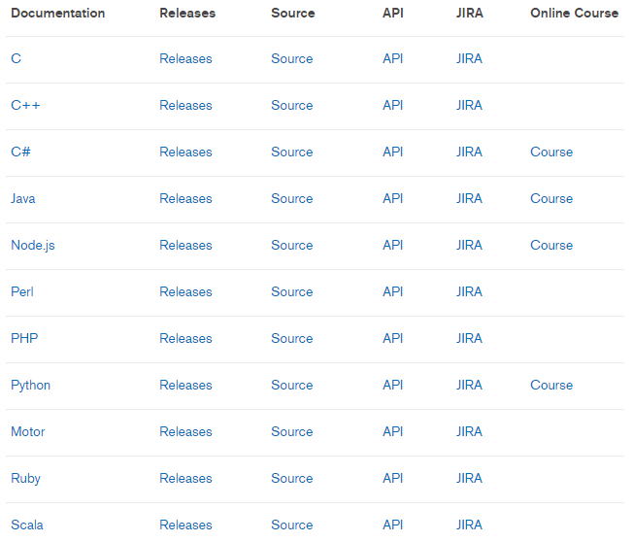Start the online Course for Python

pyautogui.click(x=551, y=386)
